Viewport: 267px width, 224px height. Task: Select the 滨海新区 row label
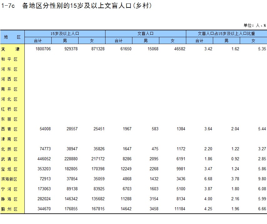pyautogui.click(x=9, y=179)
